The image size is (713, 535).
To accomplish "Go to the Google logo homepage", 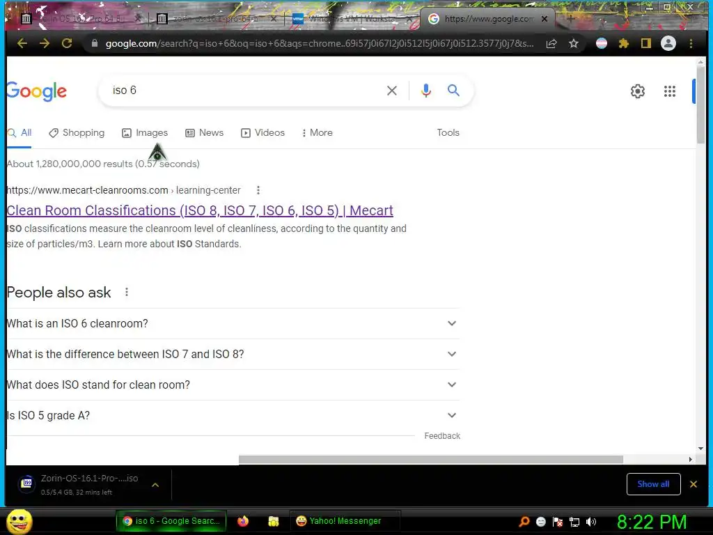I will pyautogui.click(x=36, y=91).
